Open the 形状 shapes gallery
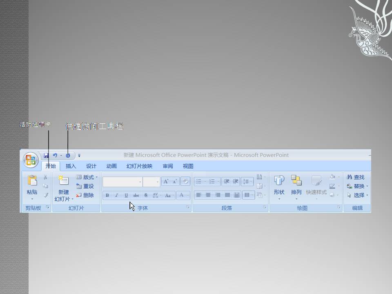The height and width of the screenshot is (294, 392). click(279, 187)
